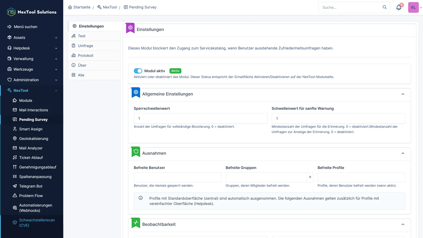Expand the Verwaltung sidebar menu

tap(32, 59)
